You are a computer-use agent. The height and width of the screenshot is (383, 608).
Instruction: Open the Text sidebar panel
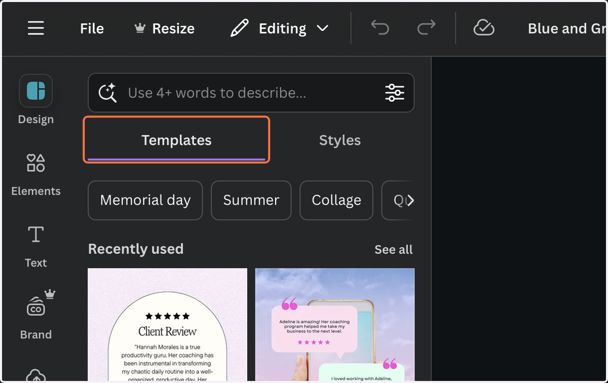[36, 247]
